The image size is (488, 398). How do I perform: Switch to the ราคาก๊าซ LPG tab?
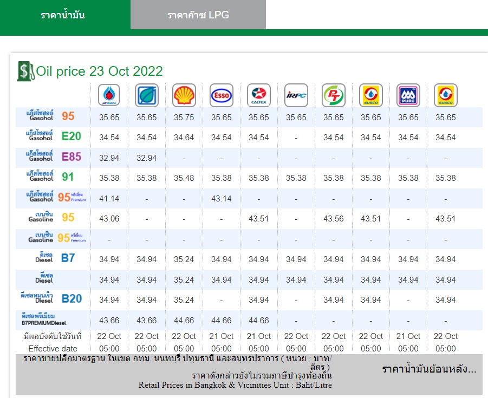pyautogui.click(x=198, y=15)
